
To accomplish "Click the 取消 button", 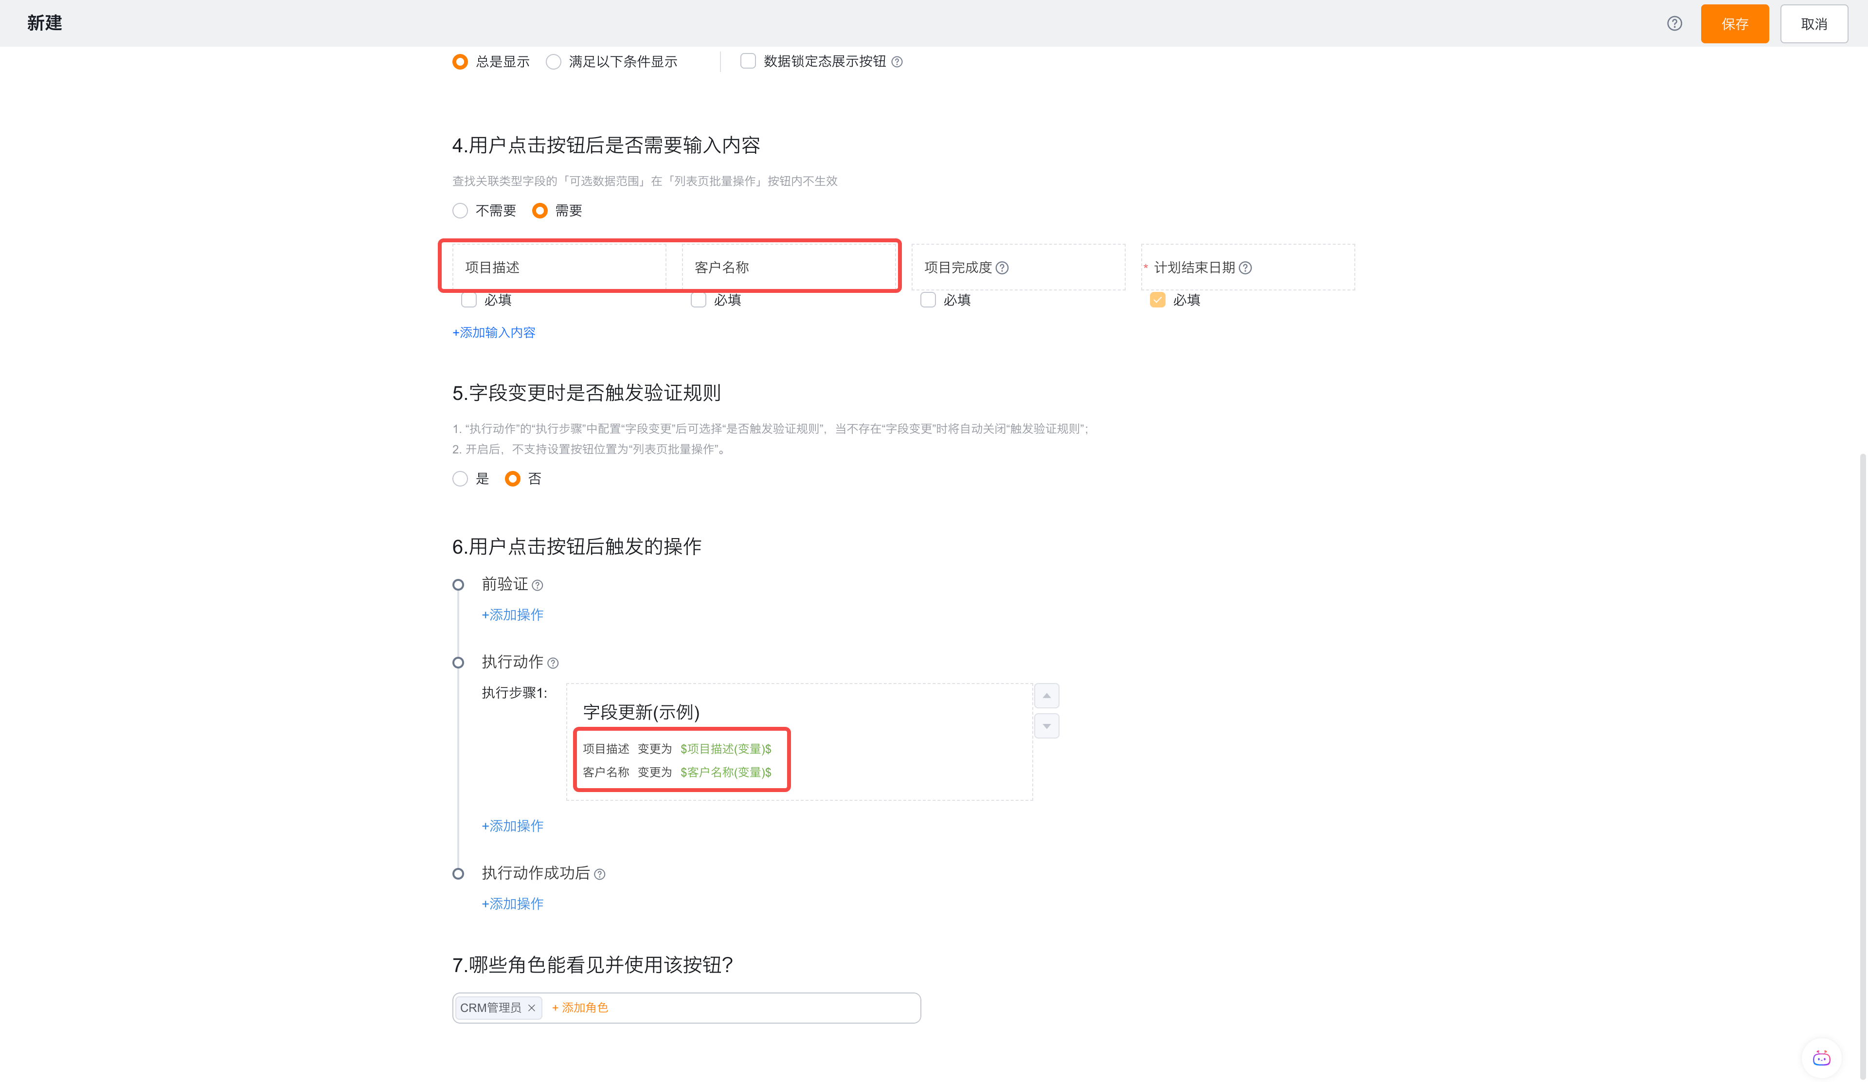I will 1813,24.
